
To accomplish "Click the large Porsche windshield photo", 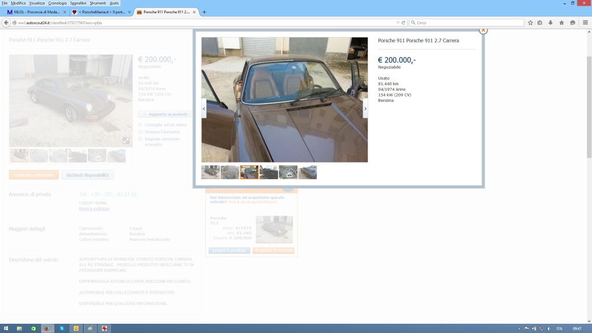I will pyautogui.click(x=284, y=99).
